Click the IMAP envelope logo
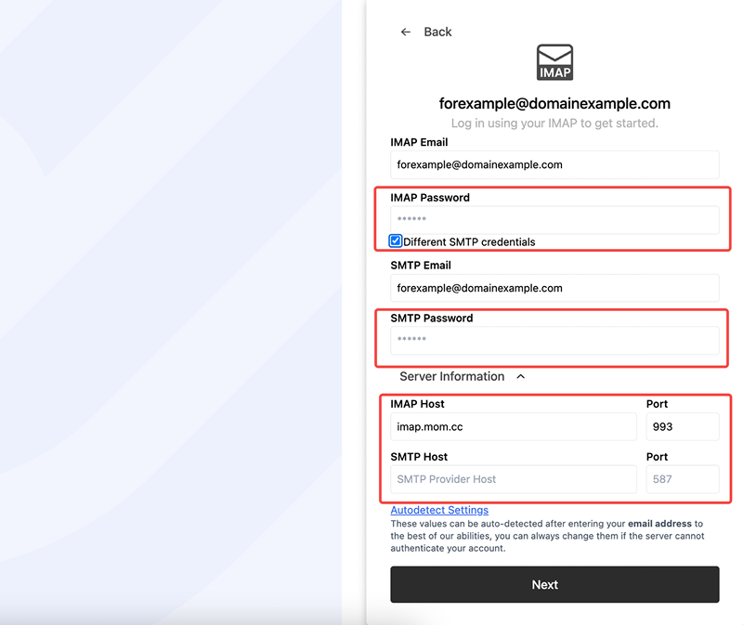The width and height of the screenshot is (743, 625). pyautogui.click(x=554, y=62)
